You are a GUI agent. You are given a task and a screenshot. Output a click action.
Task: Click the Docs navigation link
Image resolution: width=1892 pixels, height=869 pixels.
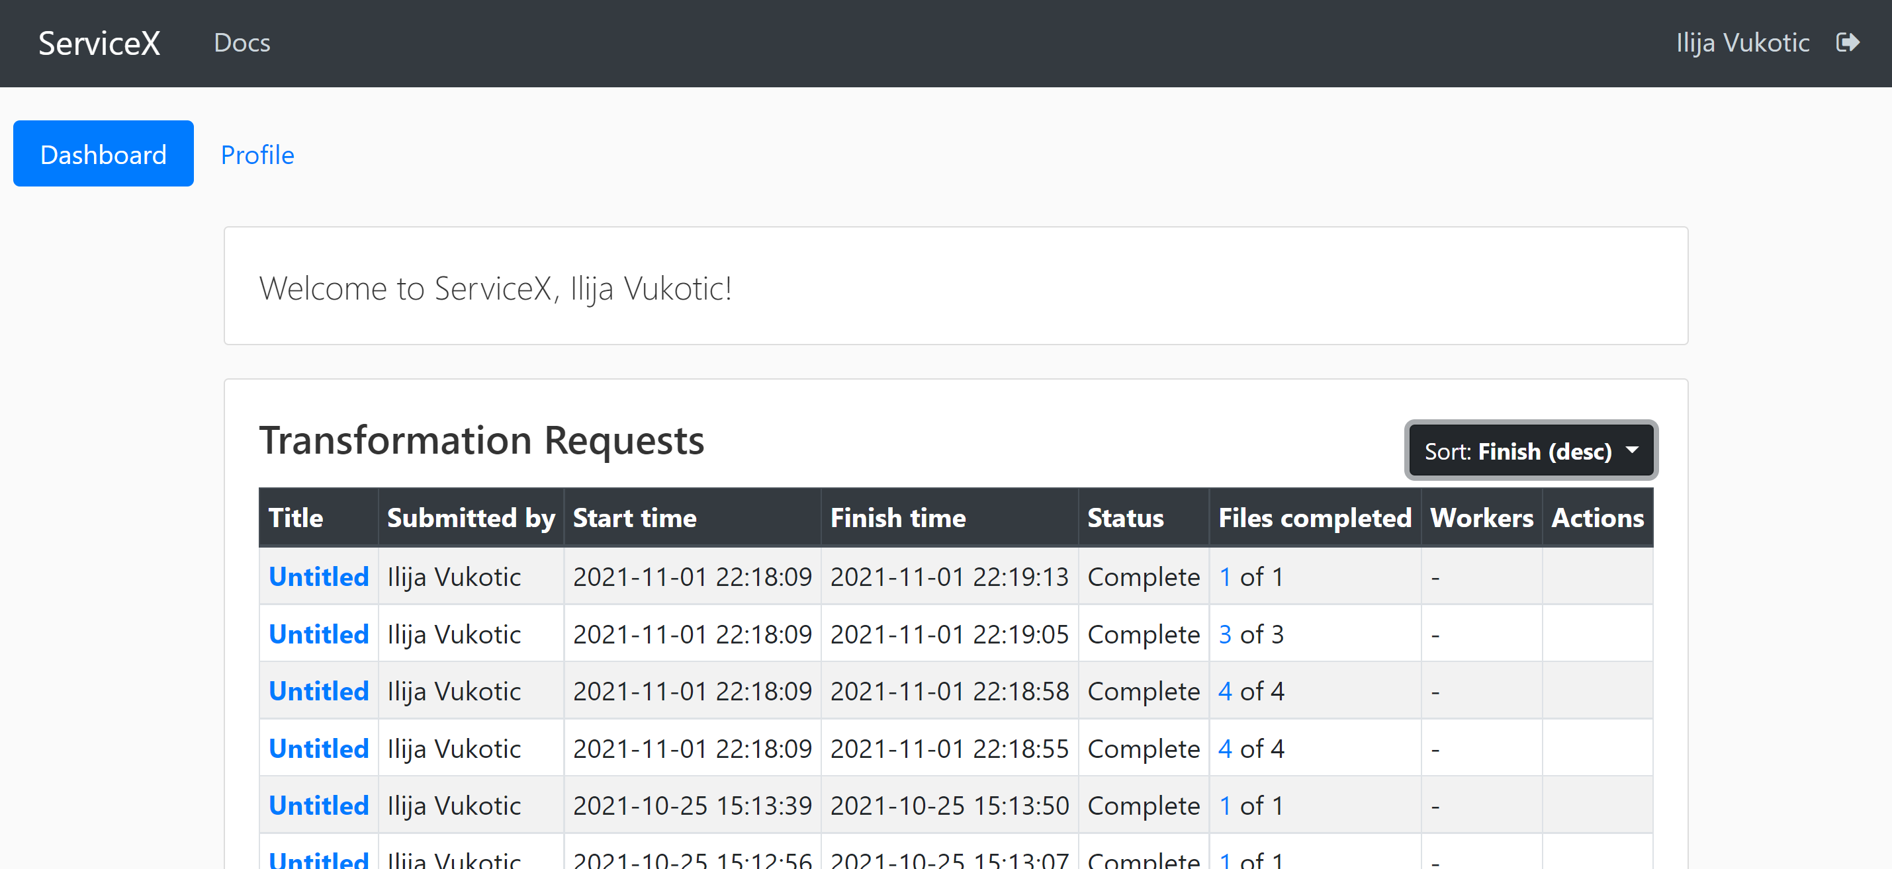click(244, 42)
